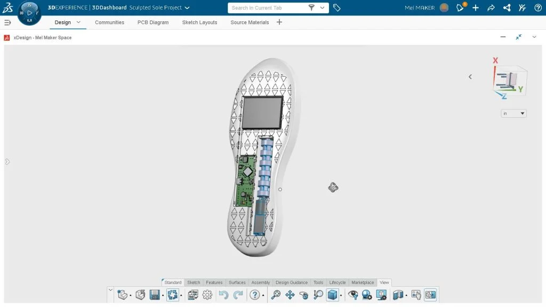Toggle the Hide/Show eye icon
The image size is (546, 307).
[353, 295]
